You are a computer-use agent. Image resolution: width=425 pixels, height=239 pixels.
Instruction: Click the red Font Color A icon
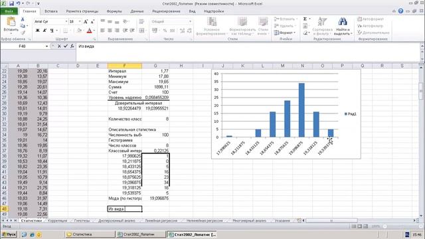point(89,31)
